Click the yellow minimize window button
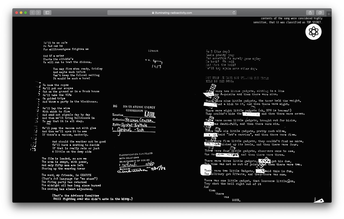Image resolution: width=344 pixels, height=219 pixels. [21, 13]
